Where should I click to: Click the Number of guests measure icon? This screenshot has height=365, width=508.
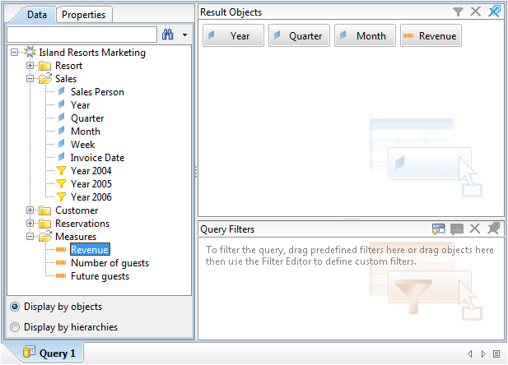click(x=61, y=263)
